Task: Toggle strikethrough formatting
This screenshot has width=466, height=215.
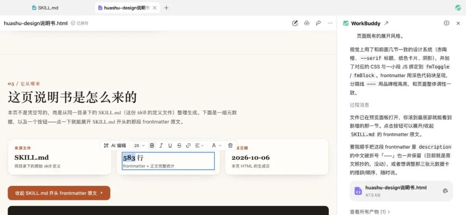Action: coord(179,146)
